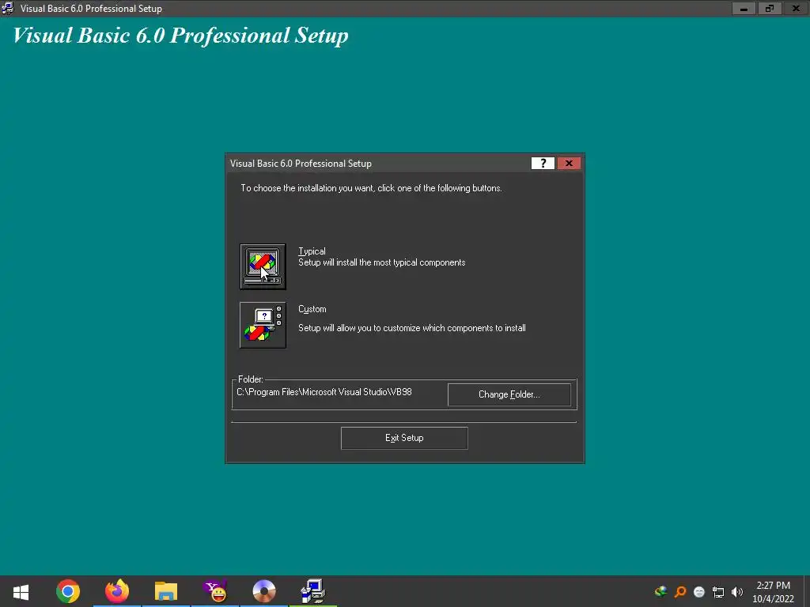Close the main Setup window from title bar
This screenshot has height=607, width=810.
point(796,8)
